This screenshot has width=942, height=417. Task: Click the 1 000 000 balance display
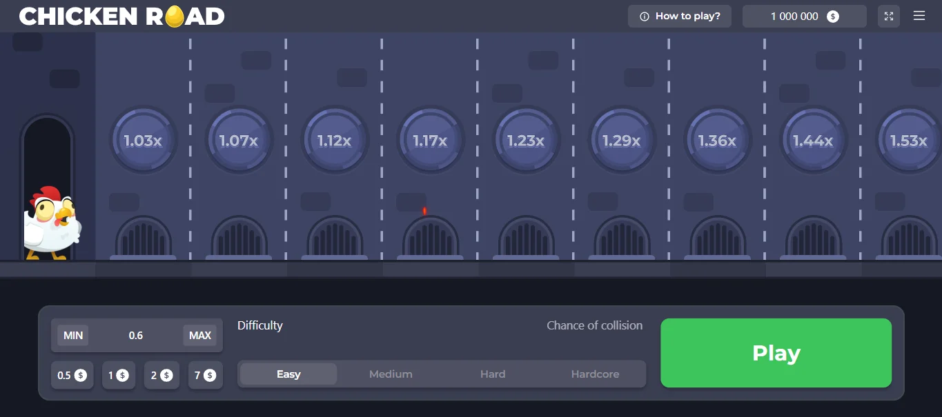click(804, 17)
